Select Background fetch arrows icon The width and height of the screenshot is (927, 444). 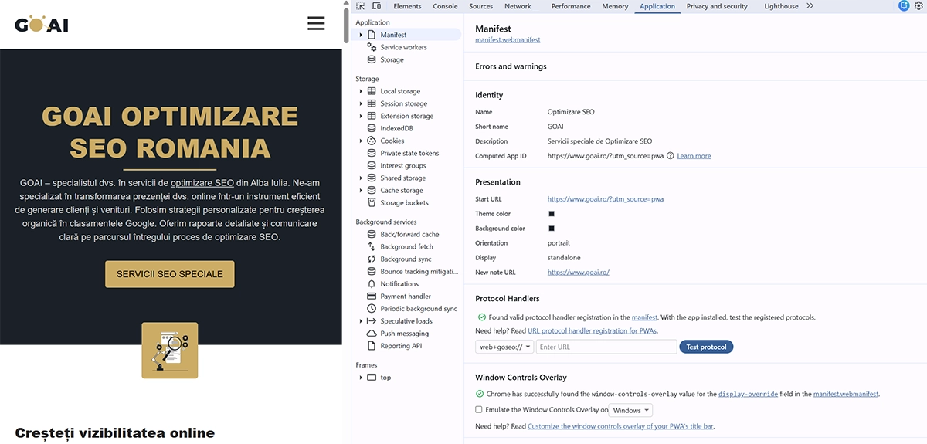tap(372, 246)
